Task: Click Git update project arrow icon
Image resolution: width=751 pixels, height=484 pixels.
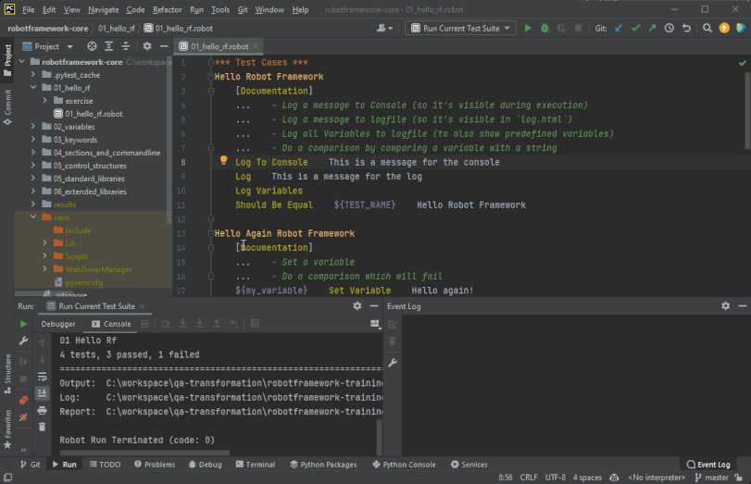Action: (620, 29)
